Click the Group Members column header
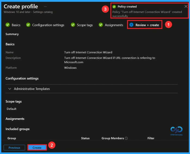Viewport: 190px width, 154px height. click(x=113, y=138)
